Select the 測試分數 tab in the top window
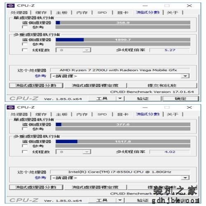This screenshot has width=206, height=206. pyautogui.click(x=148, y=12)
